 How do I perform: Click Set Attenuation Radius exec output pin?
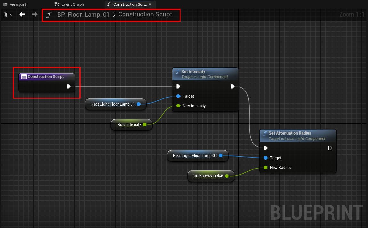coord(330,148)
